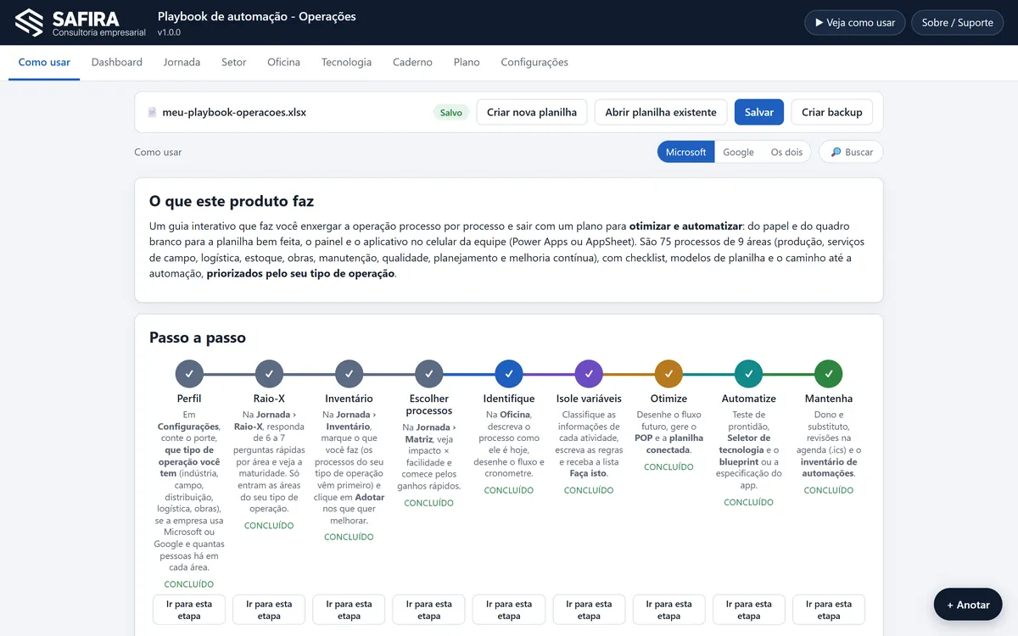Open the Configurações tab
Screen dimensions: 1018x636
[534, 62]
